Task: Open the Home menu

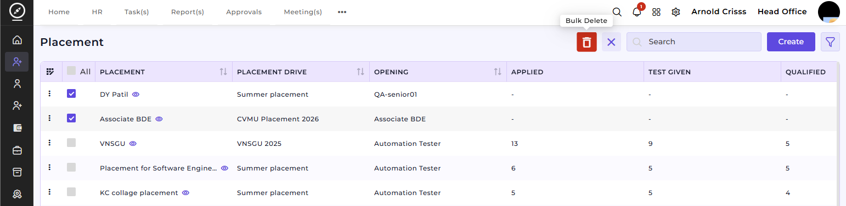Action: click(x=59, y=12)
